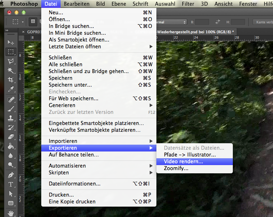Close the GOPR document tab
Screen dimensions: 273x217
click(x=23, y=32)
